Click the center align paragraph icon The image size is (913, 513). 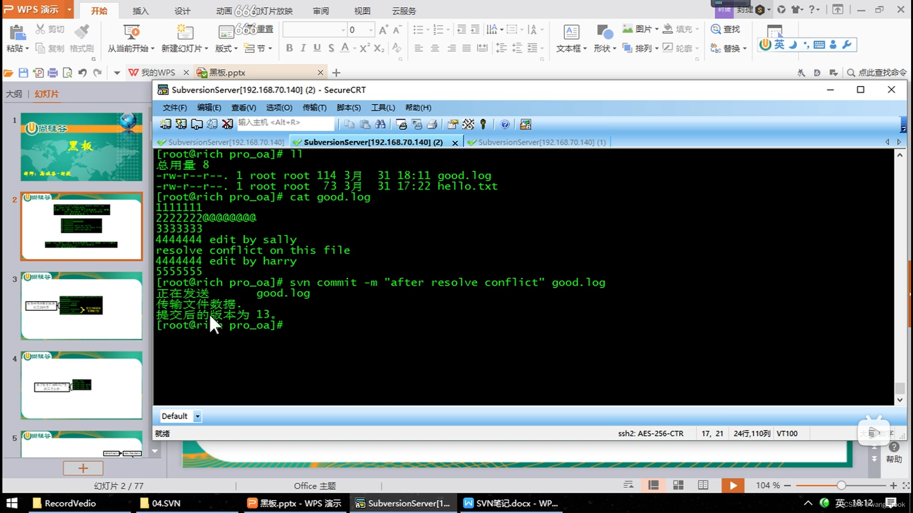pos(435,48)
